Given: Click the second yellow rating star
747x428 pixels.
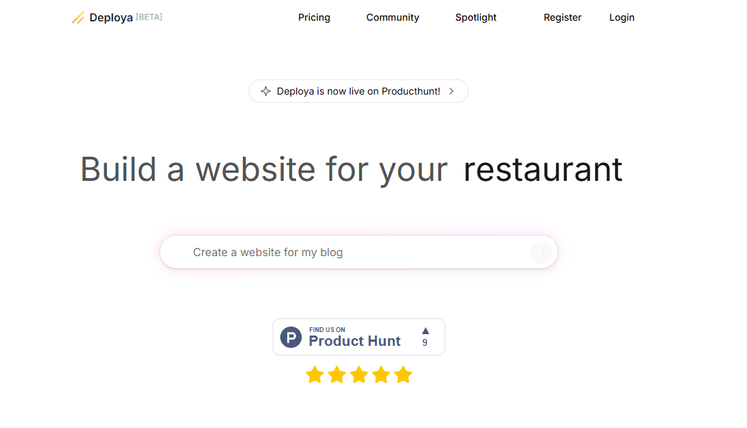Looking at the screenshot, I should click(x=337, y=375).
